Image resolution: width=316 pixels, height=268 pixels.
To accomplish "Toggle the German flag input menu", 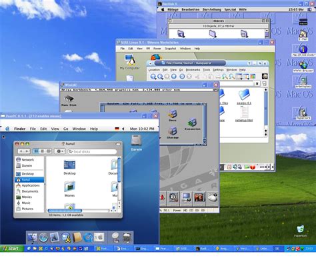I will click(117, 129).
